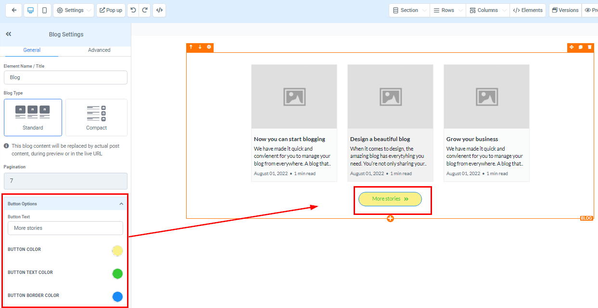
Task: Collapse the Button Options section
Action: click(121, 204)
